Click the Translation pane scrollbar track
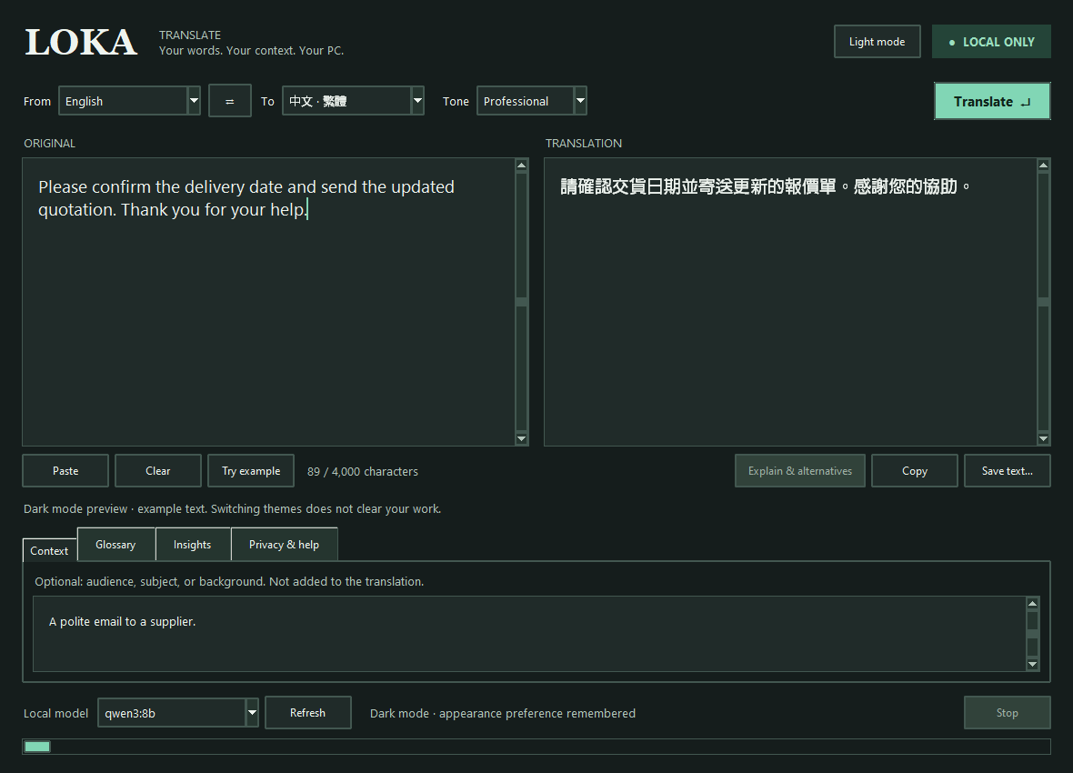Viewport: 1073px width, 773px height. tap(1043, 302)
